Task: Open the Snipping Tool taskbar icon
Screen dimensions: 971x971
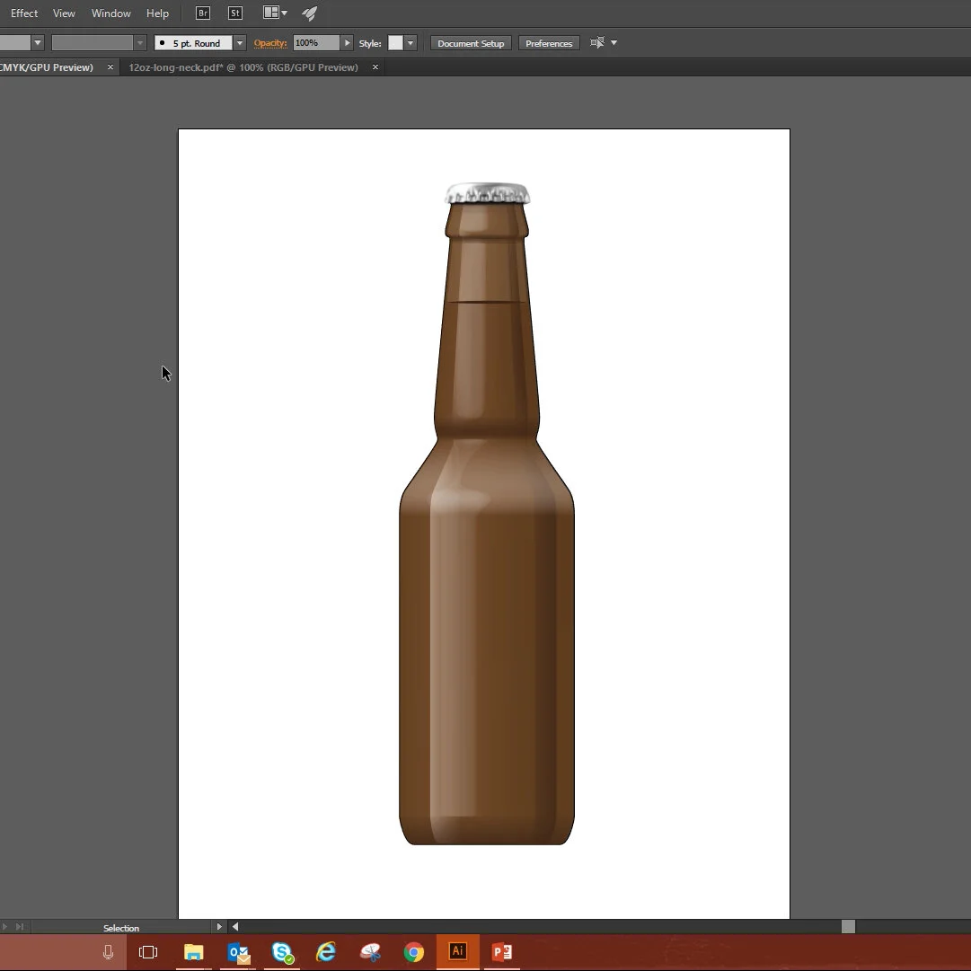Action: pos(370,952)
